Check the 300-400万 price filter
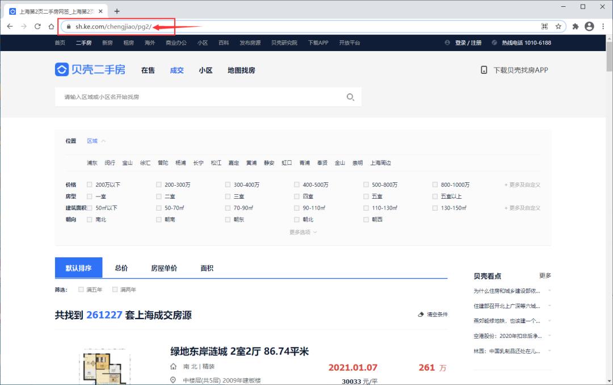The height and width of the screenshot is (385, 613). click(228, 185)
